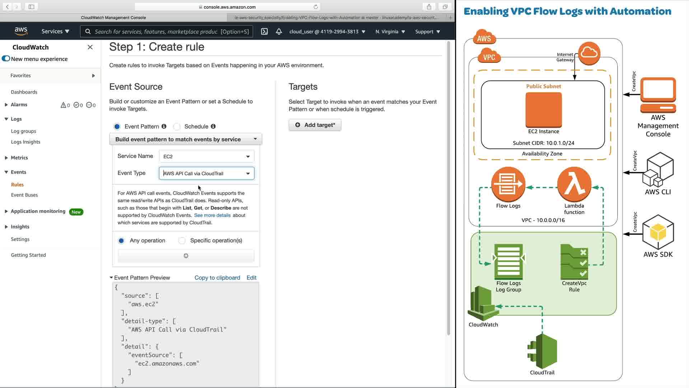
Task: Open AWS CloudShell terminal icon
Action: tap(264, 32)
